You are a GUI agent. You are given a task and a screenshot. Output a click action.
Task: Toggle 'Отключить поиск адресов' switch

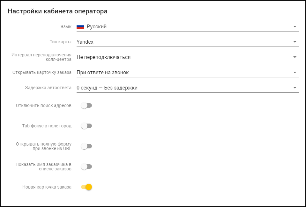86,105
